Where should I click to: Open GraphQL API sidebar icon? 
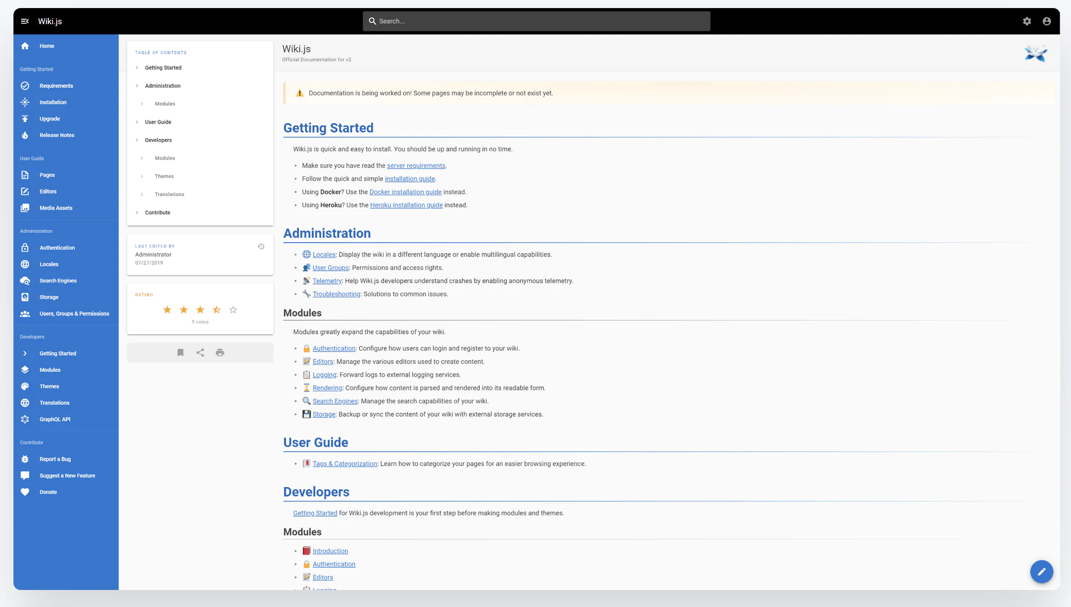(x=25, y=419)
